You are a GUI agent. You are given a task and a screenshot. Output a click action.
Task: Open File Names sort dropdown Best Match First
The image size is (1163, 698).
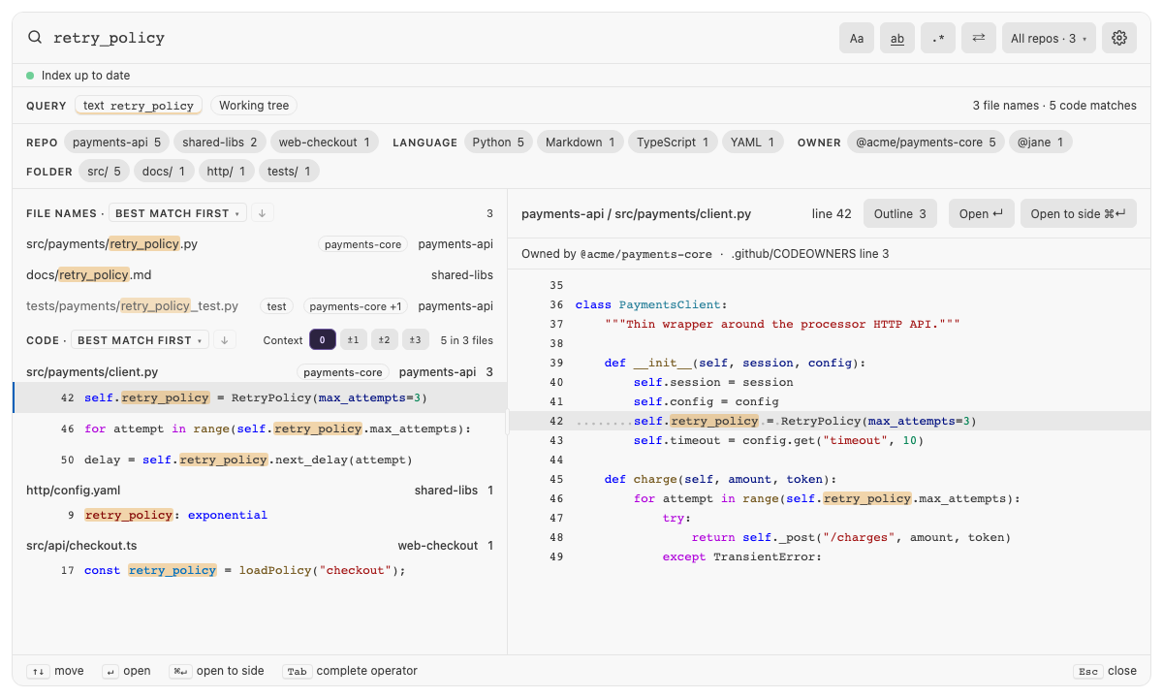pos(177,213)
